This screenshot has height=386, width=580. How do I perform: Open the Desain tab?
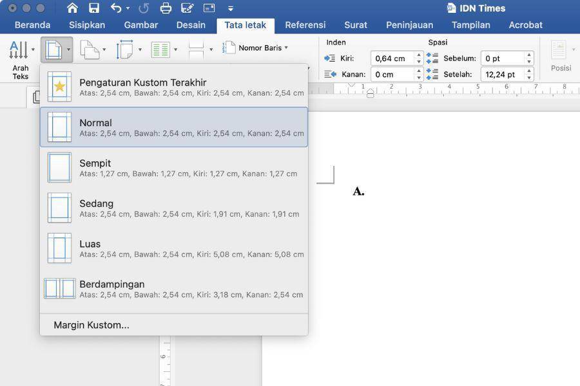click(x=191, y=25)
